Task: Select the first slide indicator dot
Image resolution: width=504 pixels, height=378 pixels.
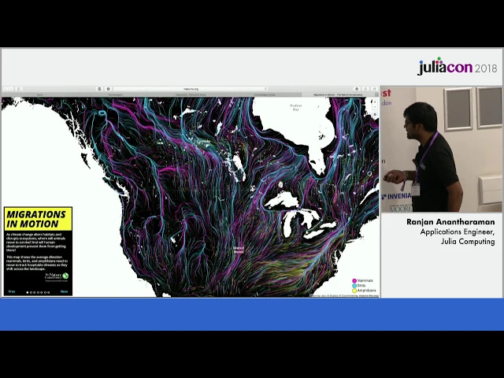Action: (28, 292)
